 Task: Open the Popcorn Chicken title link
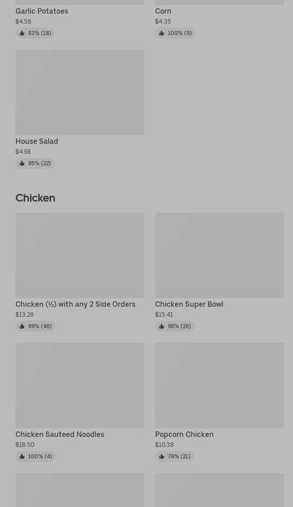tap(184, 434)
